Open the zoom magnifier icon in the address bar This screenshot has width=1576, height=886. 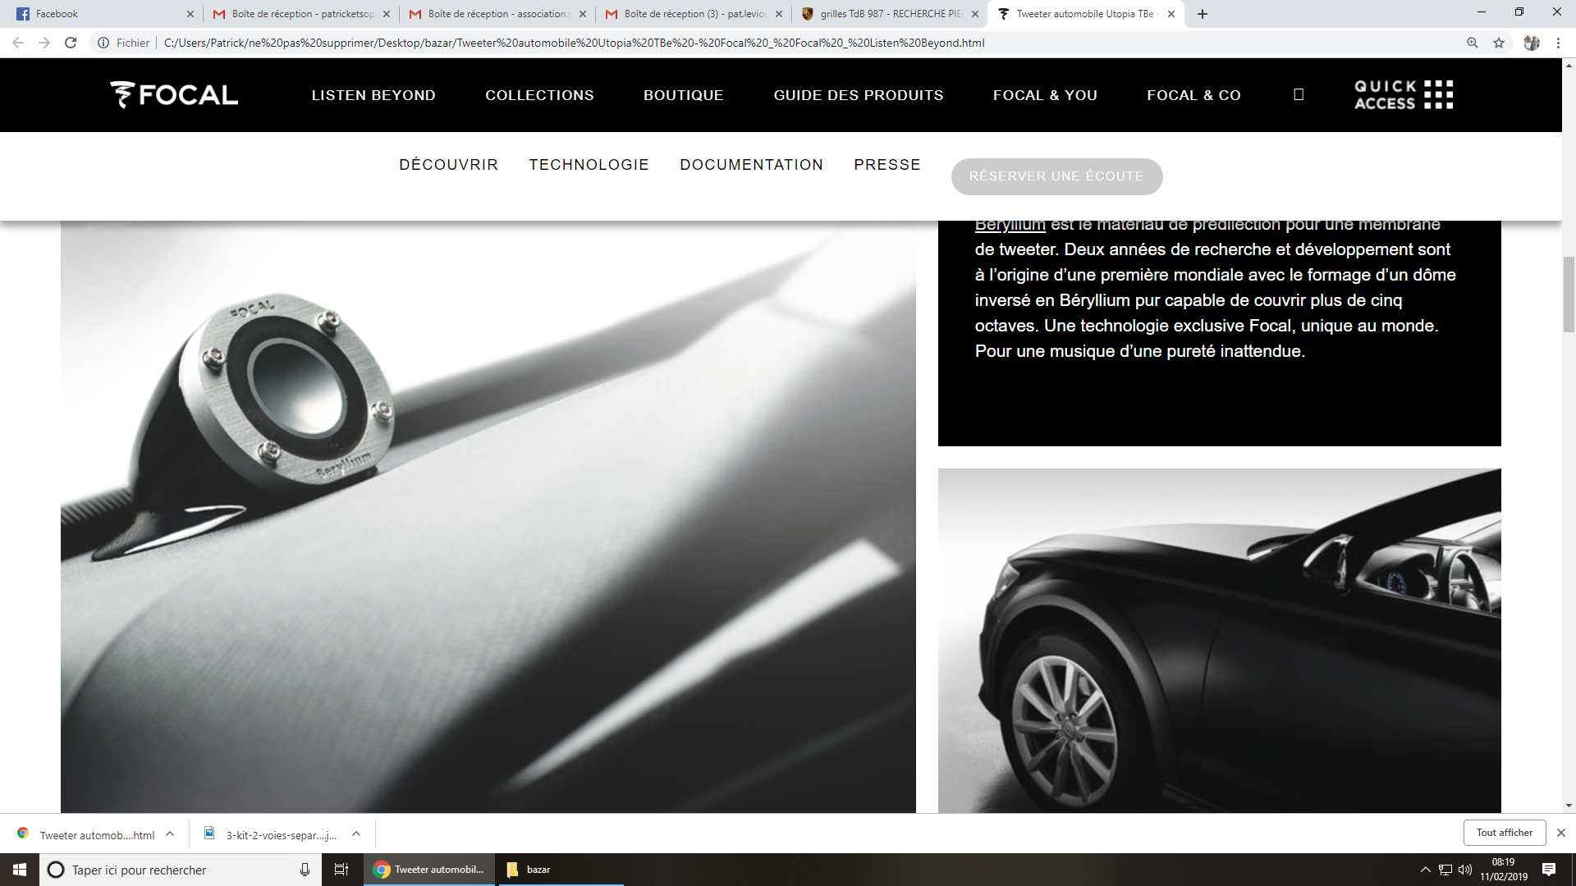click(x=1473, y=43)
